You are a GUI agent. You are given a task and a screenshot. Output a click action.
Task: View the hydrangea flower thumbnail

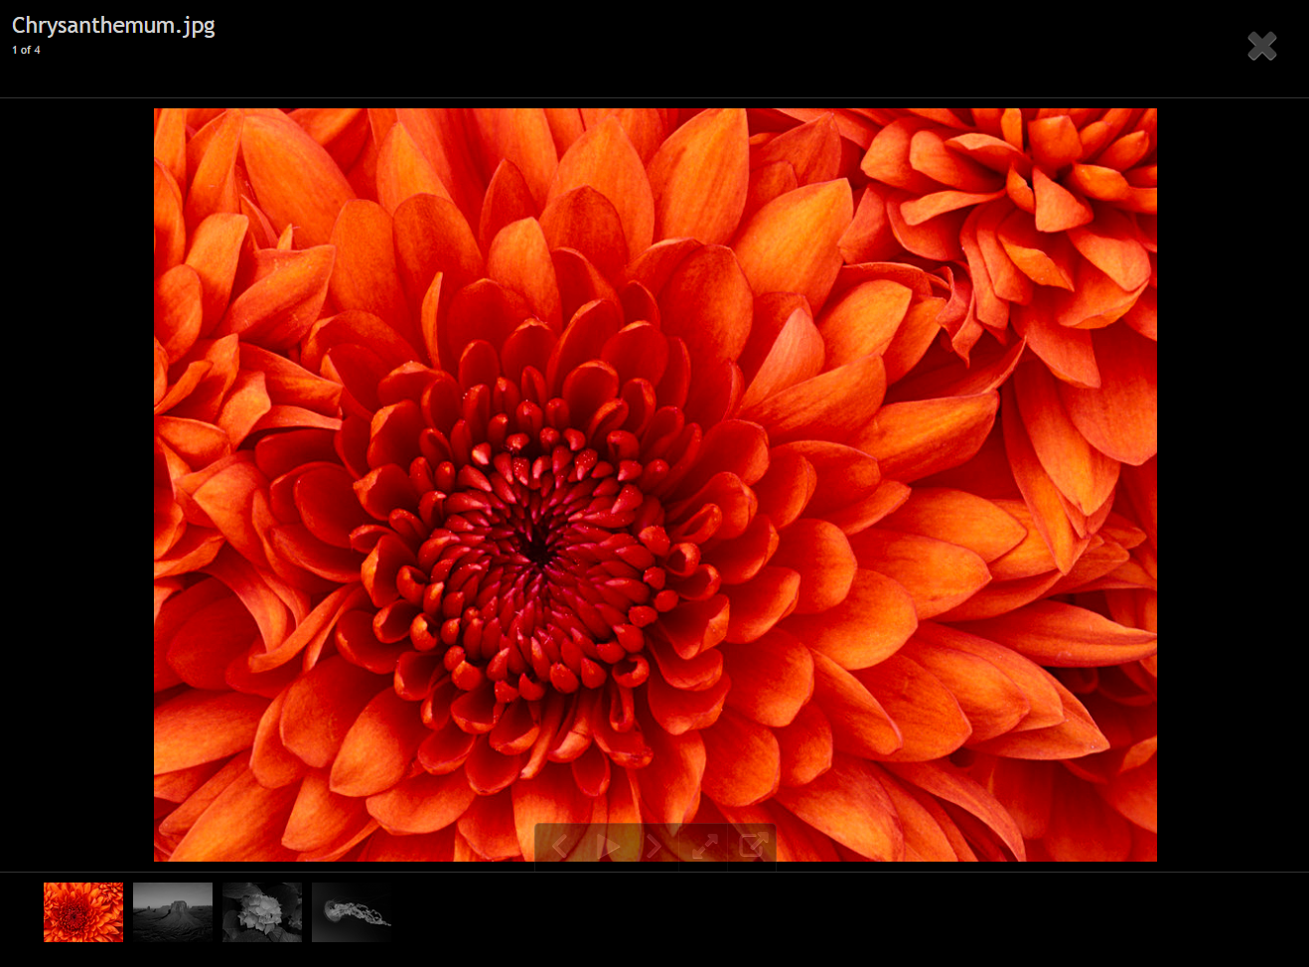(262, 911)
